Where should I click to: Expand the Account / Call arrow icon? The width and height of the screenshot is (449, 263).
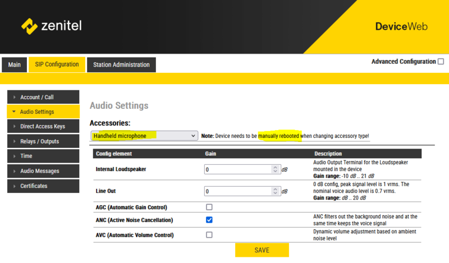coord(15,97)
